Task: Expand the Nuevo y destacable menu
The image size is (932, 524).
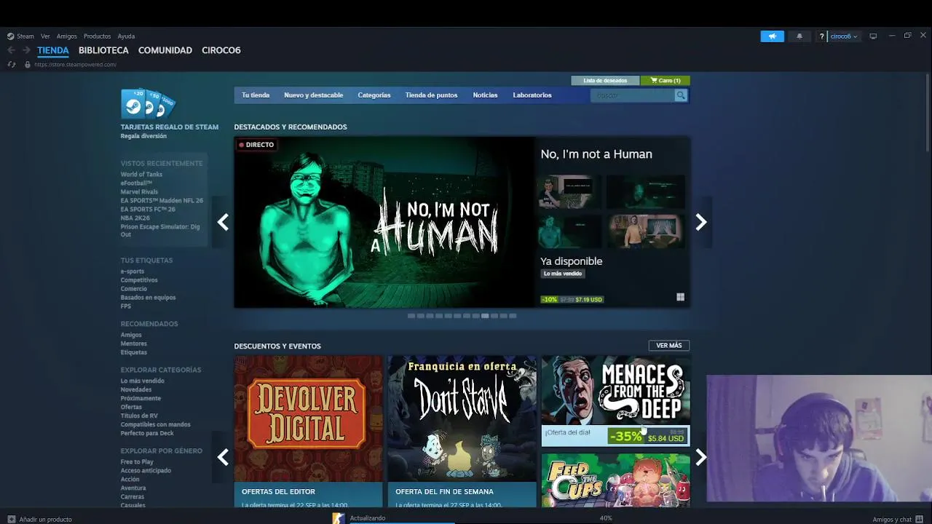Action: (x=313, y=95)
